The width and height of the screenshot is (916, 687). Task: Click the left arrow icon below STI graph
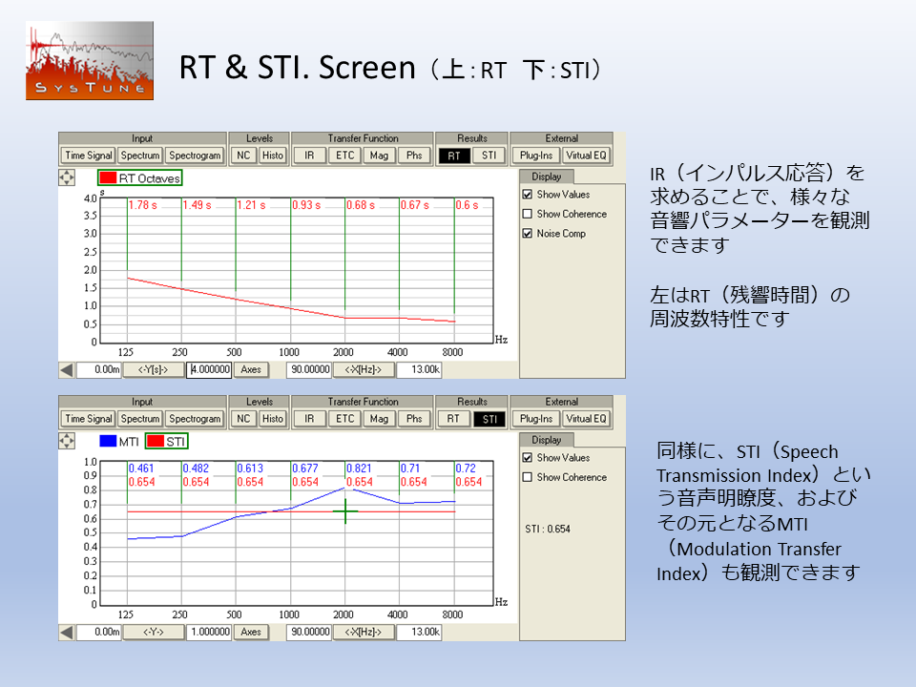pos(67,632)
